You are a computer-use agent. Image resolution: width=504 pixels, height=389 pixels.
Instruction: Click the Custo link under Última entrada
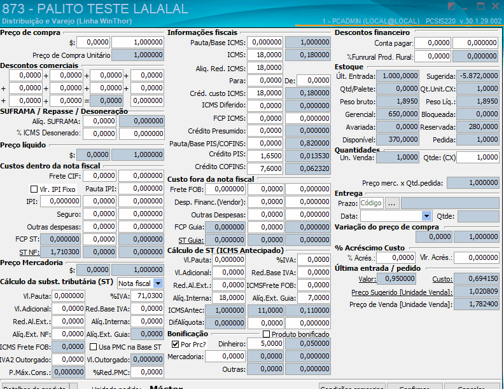[442, 279]
